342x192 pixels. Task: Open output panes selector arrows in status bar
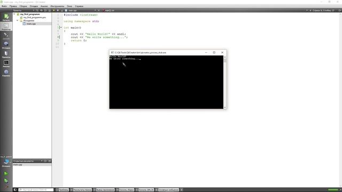[x=181, y=190]
